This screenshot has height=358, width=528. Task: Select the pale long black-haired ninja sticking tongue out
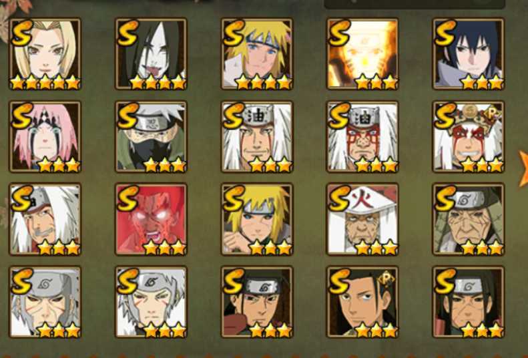click(x=151, y=54)
